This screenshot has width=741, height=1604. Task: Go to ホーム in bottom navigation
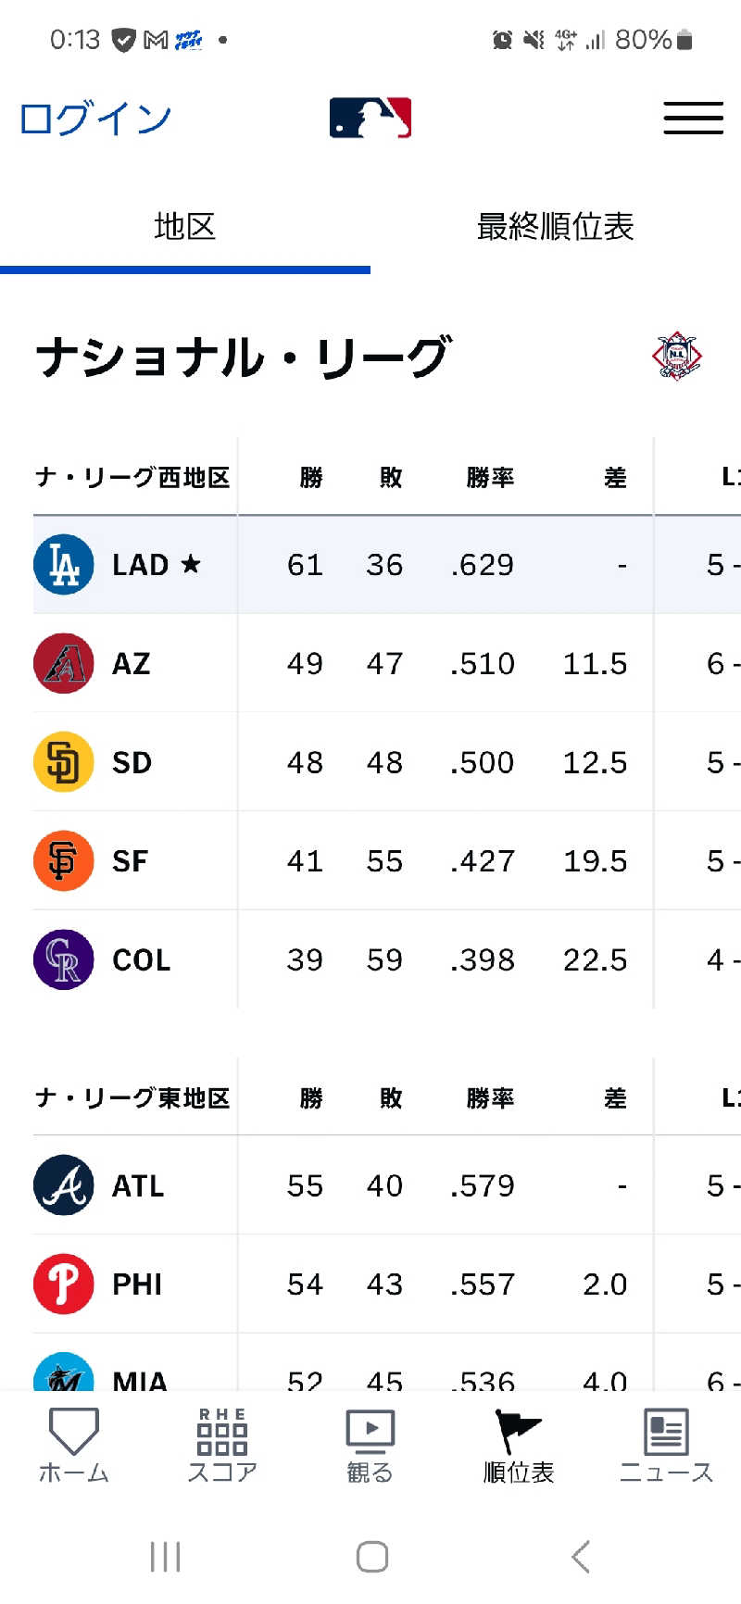click(x=74, y=1446)
